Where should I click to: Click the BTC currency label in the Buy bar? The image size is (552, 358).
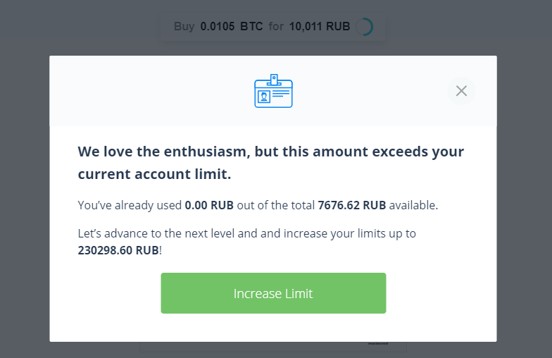[x=251, y=27]
